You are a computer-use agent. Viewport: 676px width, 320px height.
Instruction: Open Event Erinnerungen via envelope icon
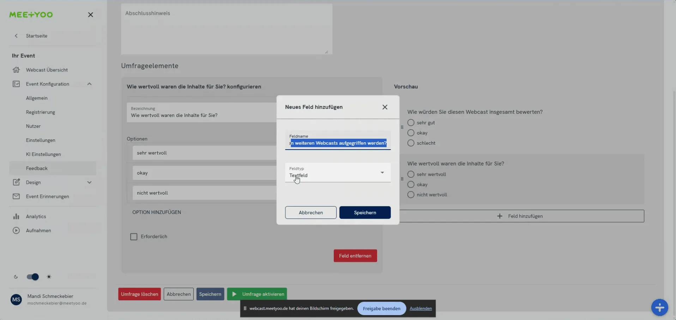point(16,196)
